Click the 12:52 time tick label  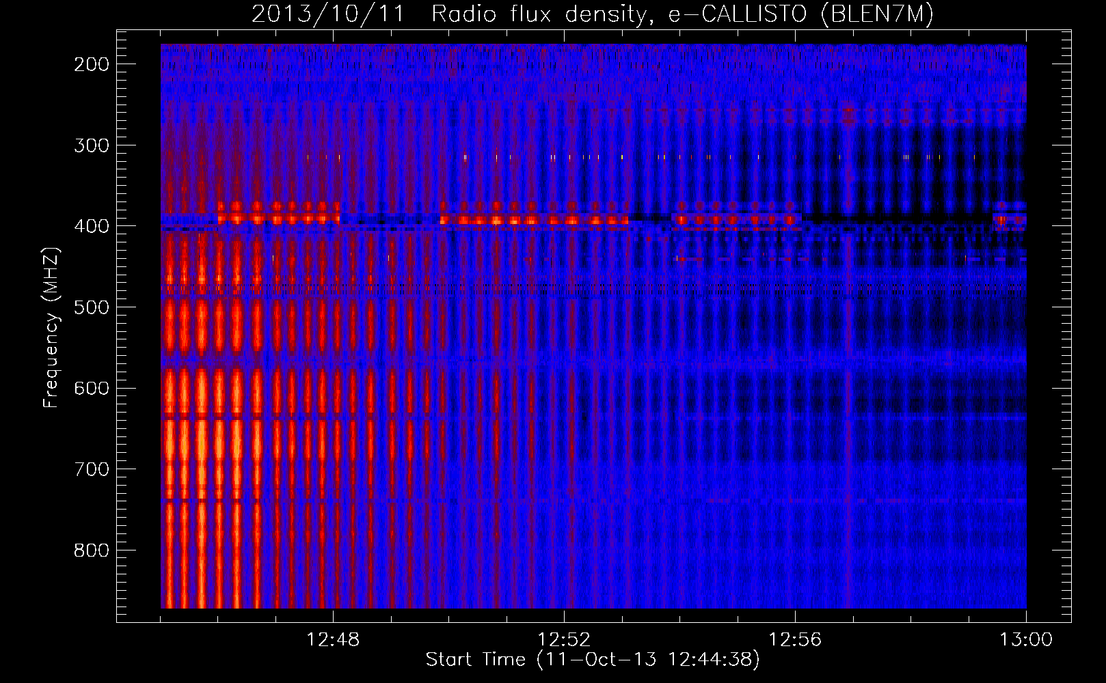tap(564, 640)
